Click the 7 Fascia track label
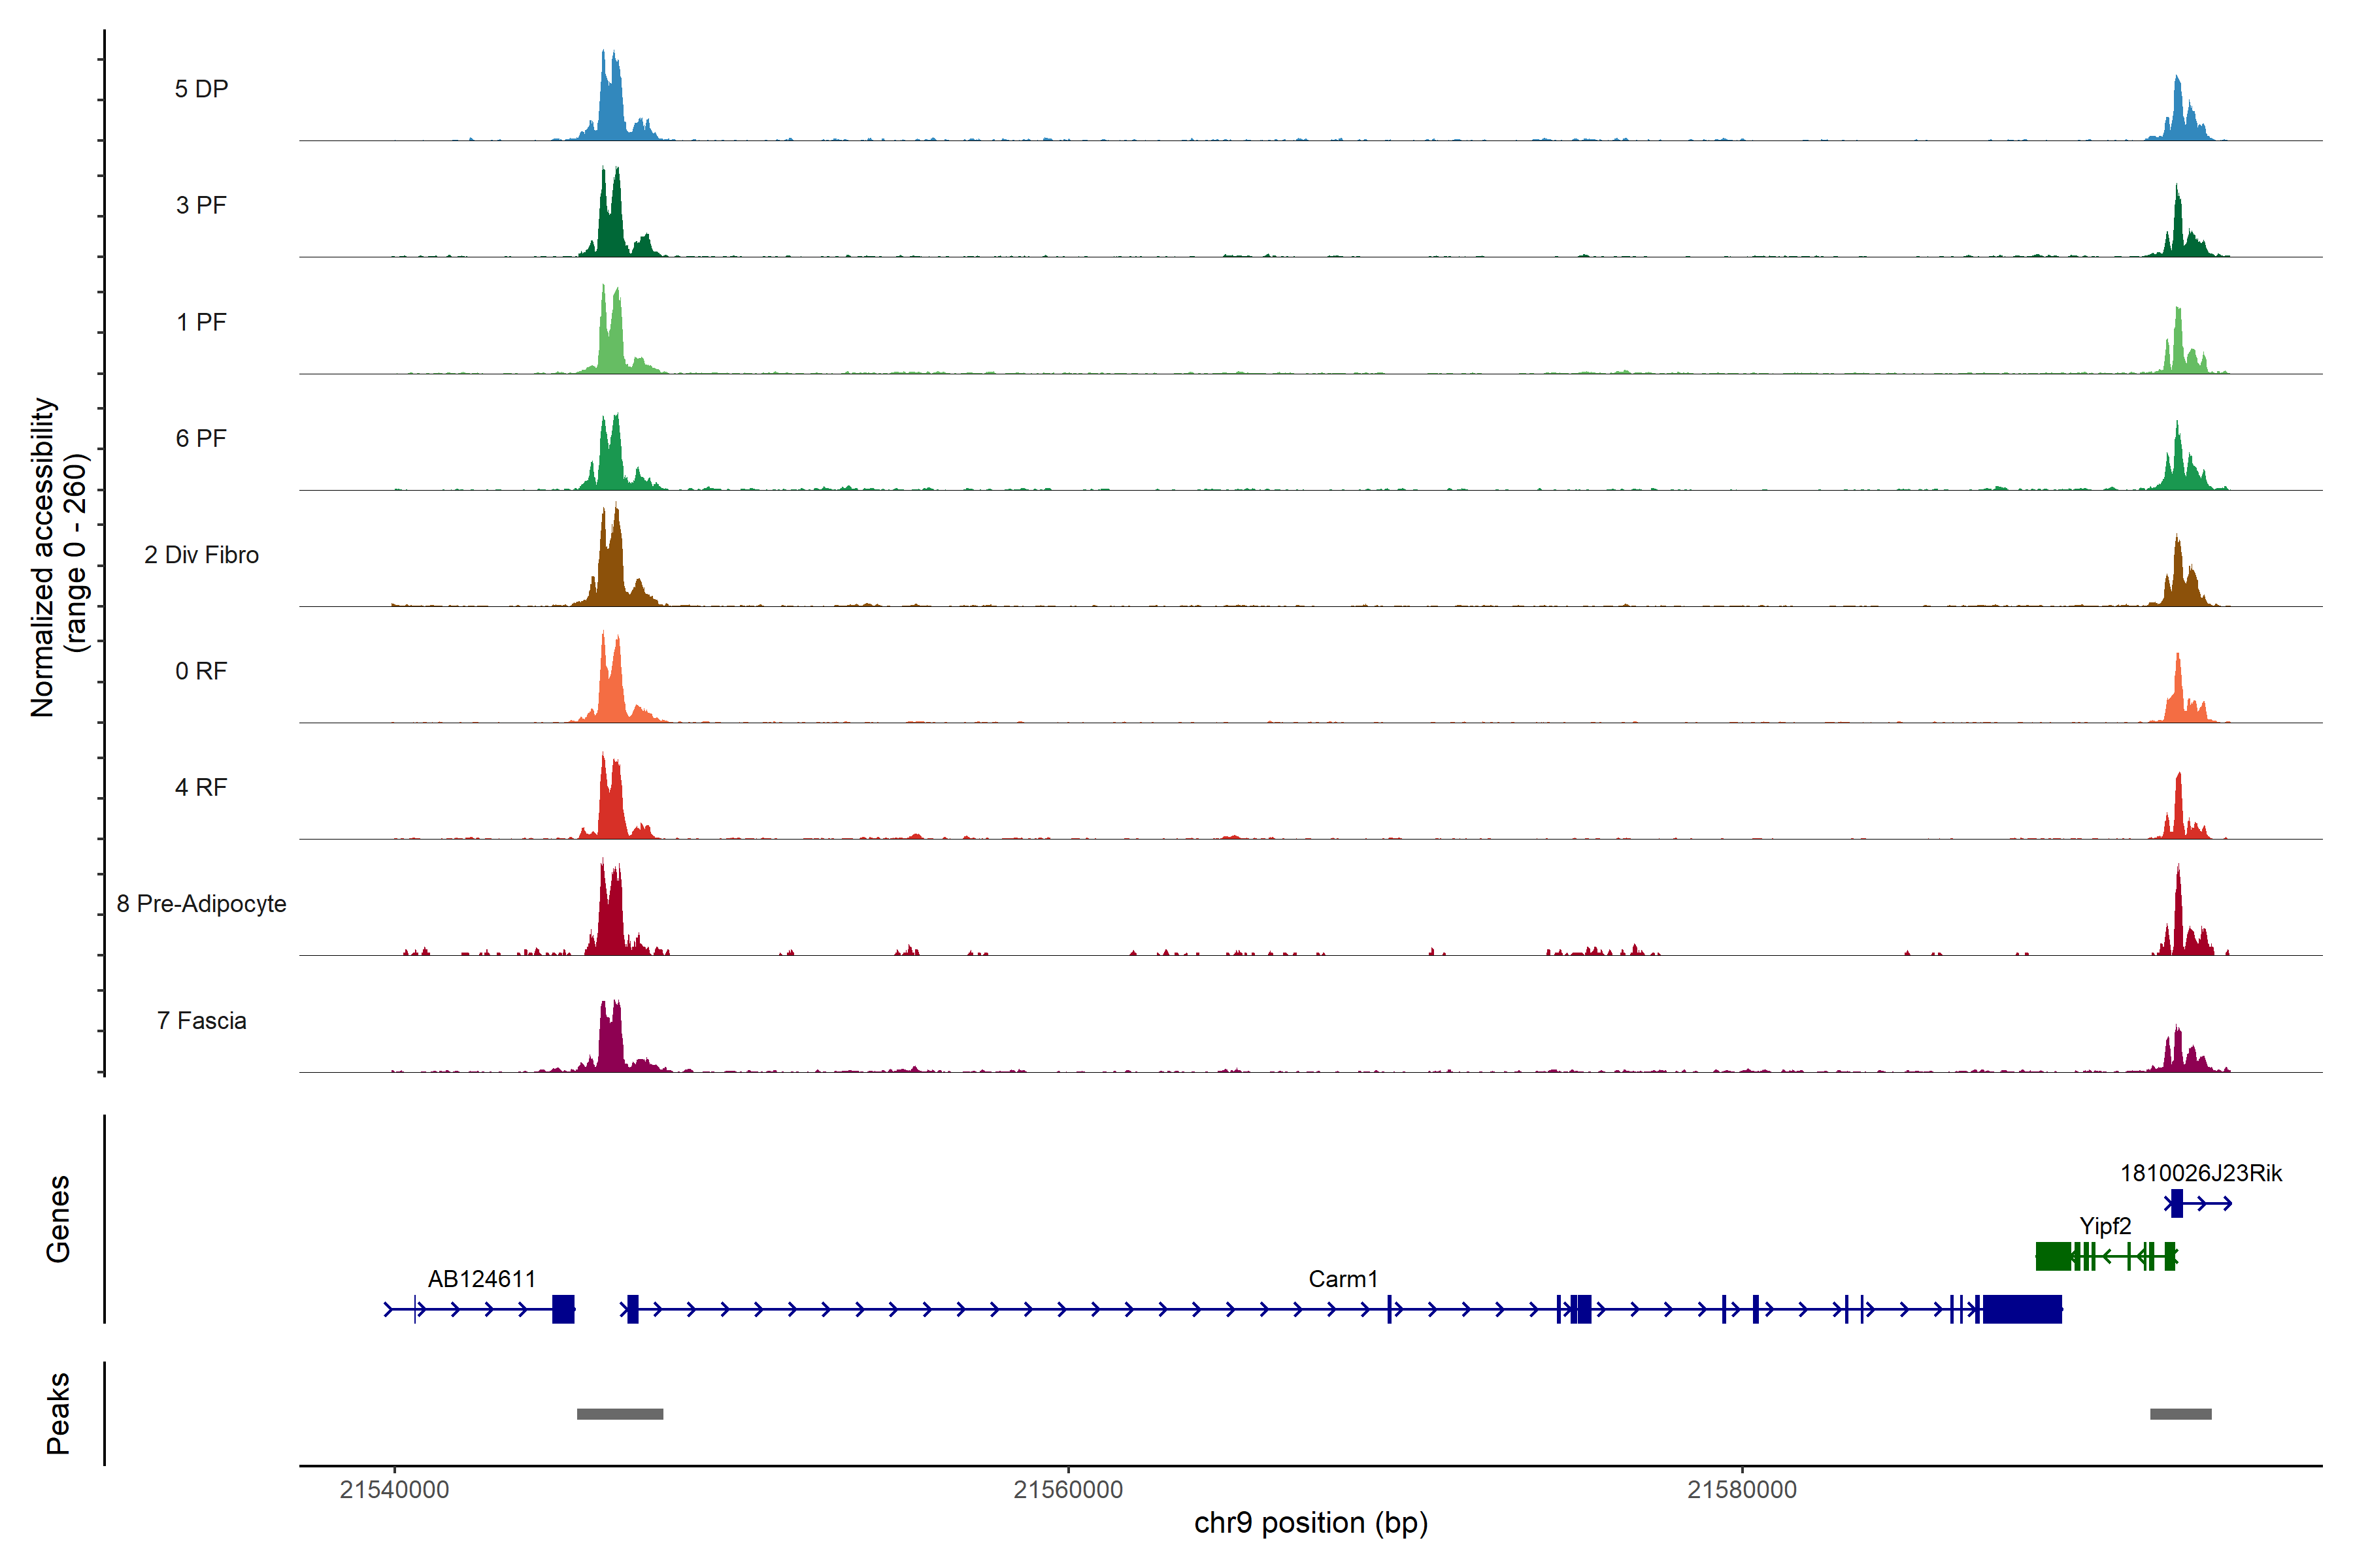2353x1568 pixels. point(201,1020)
